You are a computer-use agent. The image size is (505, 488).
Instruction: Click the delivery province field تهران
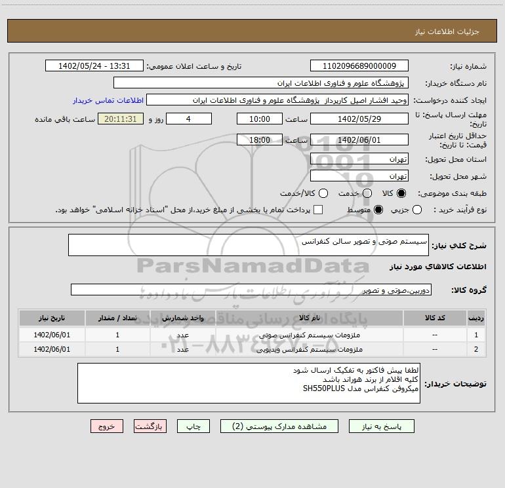coord(359,159)
